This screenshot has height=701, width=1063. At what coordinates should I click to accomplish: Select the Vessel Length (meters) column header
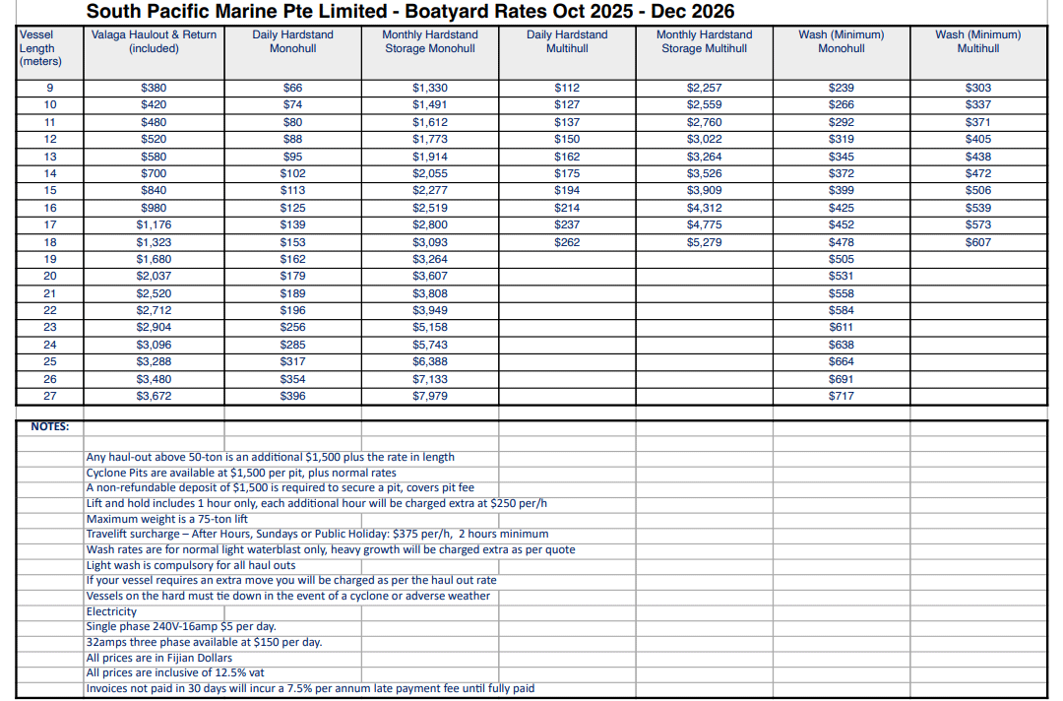40,48
